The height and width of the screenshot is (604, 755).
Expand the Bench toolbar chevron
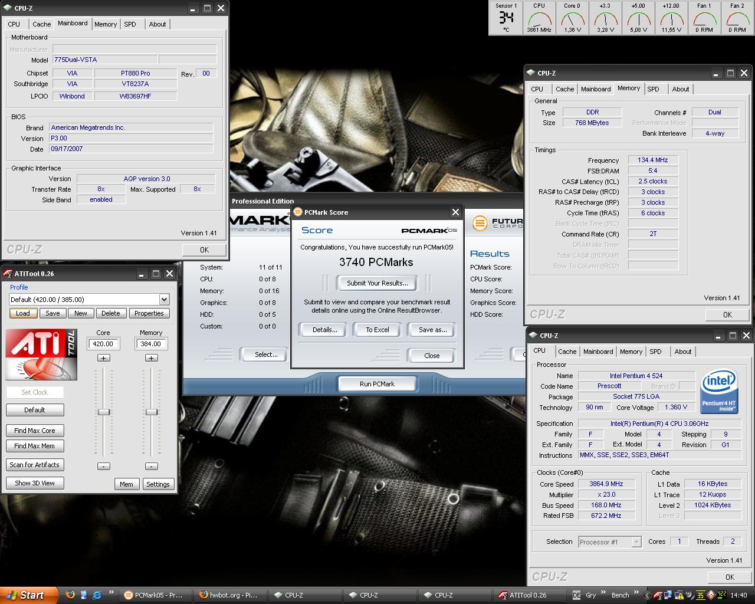point(636,593)
